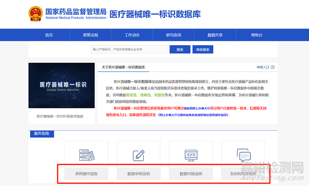Click the 数据申报说明 label button
Viewport: 309px width, 186px height.
pos(139,174)
